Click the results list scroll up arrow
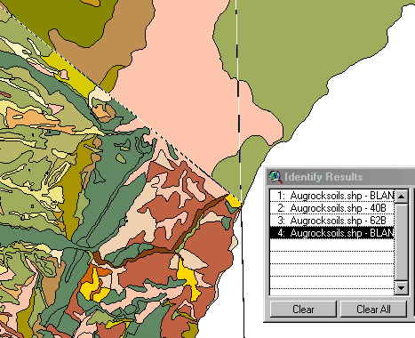 pyautogui.click(x=402, y=196)
